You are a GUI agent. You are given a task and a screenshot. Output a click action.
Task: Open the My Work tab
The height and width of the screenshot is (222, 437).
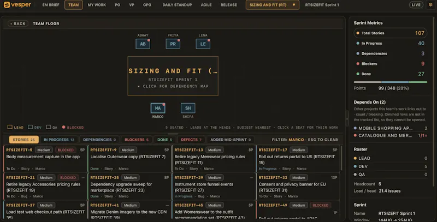(x=97, y=5)
